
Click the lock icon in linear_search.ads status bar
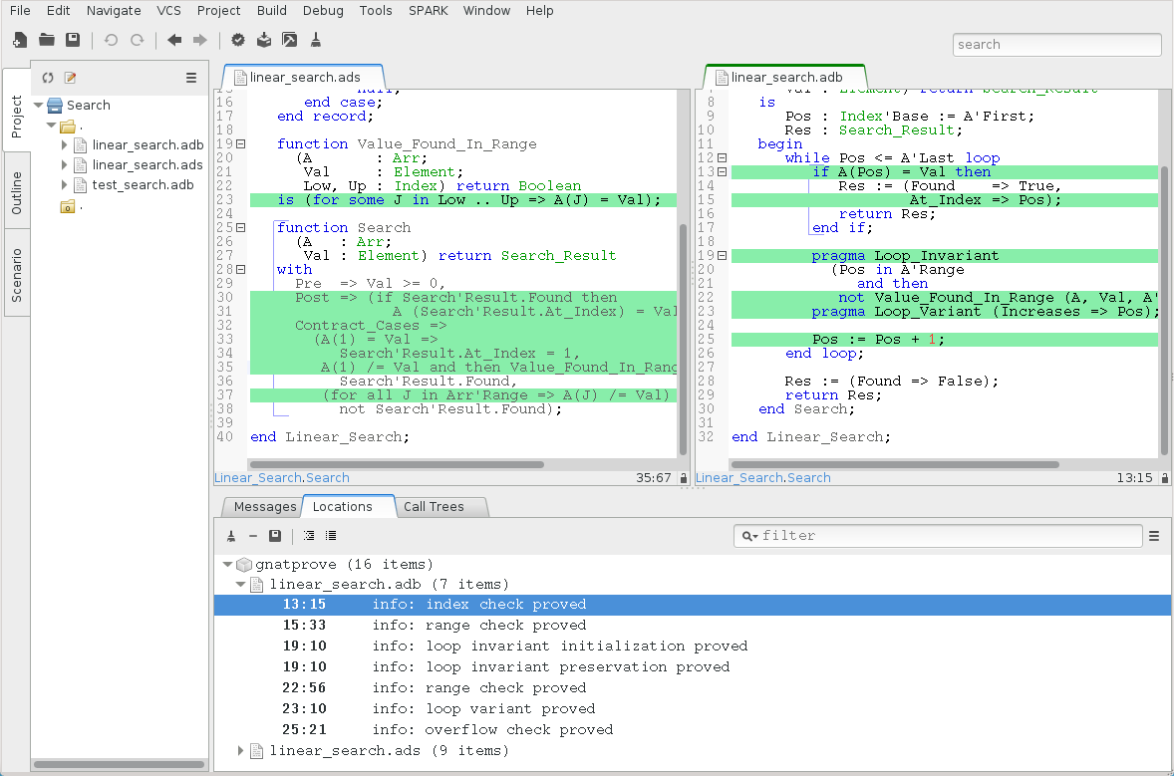point(684,478)
